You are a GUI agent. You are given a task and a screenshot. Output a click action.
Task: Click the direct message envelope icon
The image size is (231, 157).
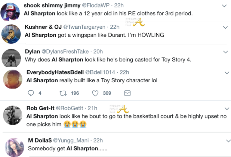(x=128, y=93)
